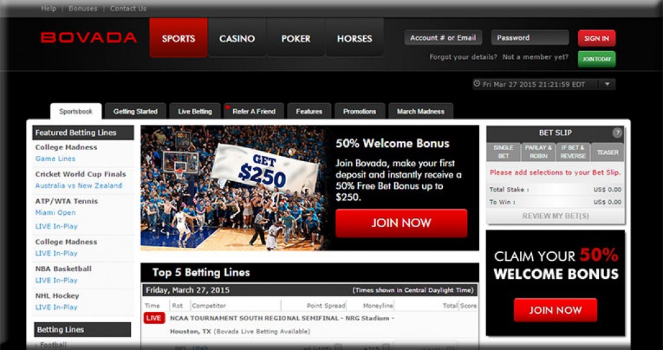This screenshot has height=350, width=663.
Task: Open LIVE In-Play under College Madness
Action: (56, 253)
